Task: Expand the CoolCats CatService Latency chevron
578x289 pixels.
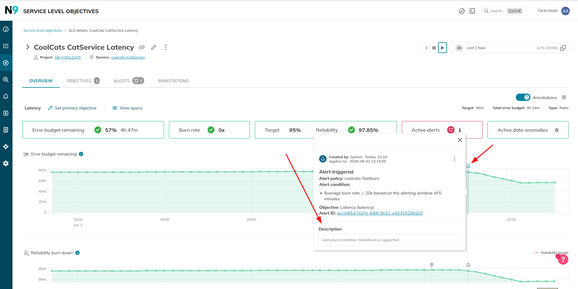Action: (27, 47)
